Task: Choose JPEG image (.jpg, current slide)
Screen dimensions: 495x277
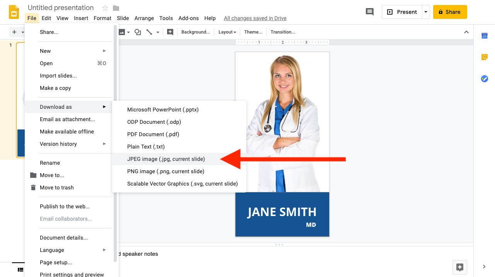Action: tap(166, 159)
